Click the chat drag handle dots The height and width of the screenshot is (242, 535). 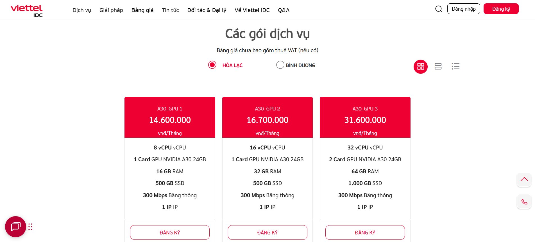coord(30,227)
